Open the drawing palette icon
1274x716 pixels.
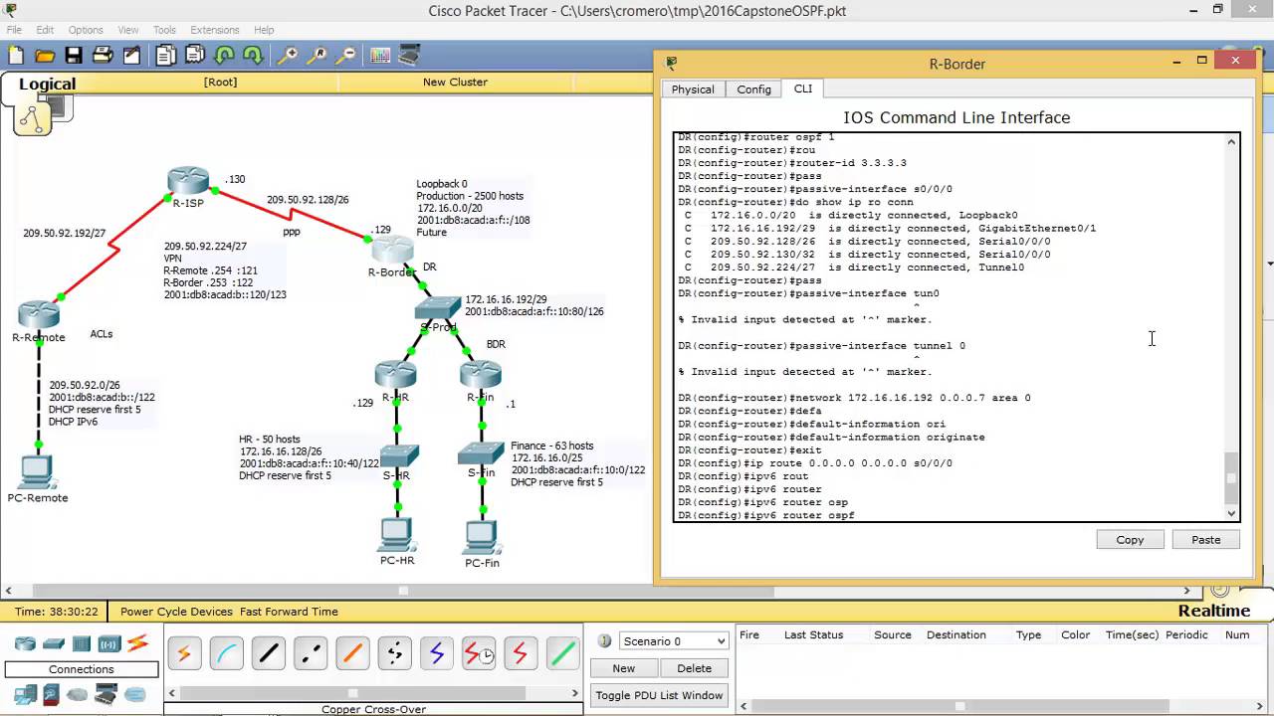click(380, 56)
